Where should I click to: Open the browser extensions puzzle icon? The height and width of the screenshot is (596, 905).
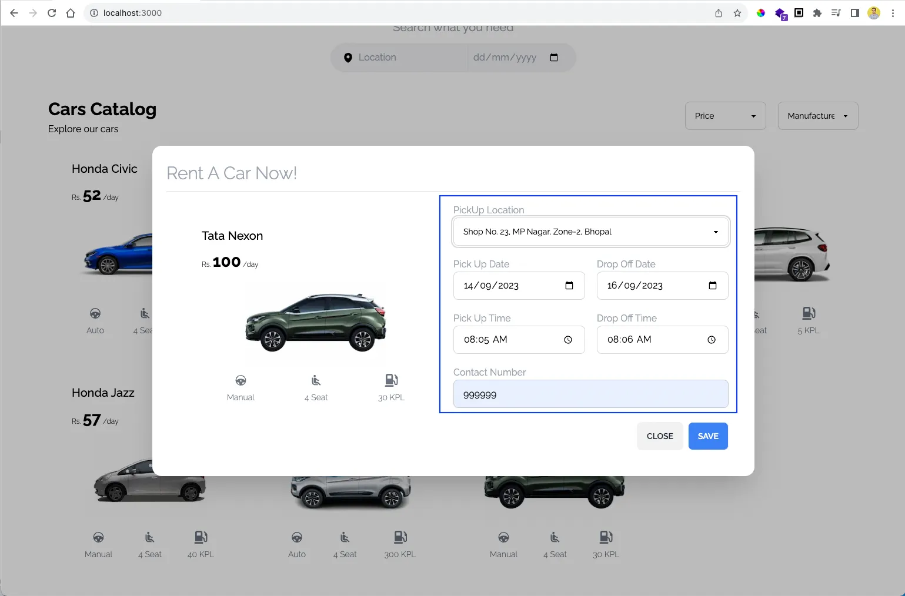tap(817, 13)
